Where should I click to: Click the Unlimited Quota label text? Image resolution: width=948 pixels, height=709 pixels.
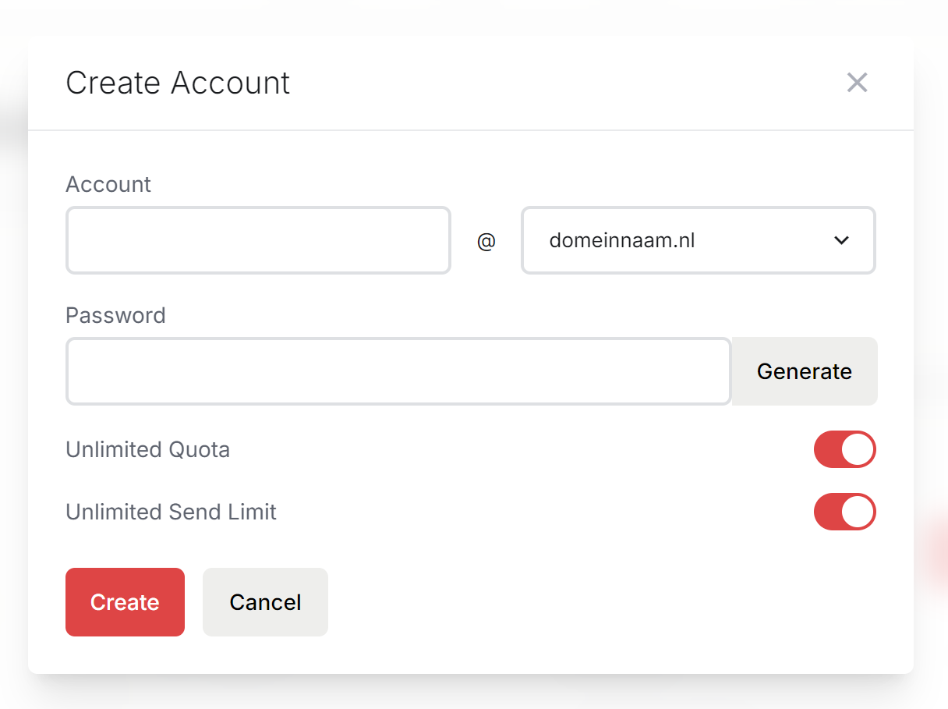147,449
